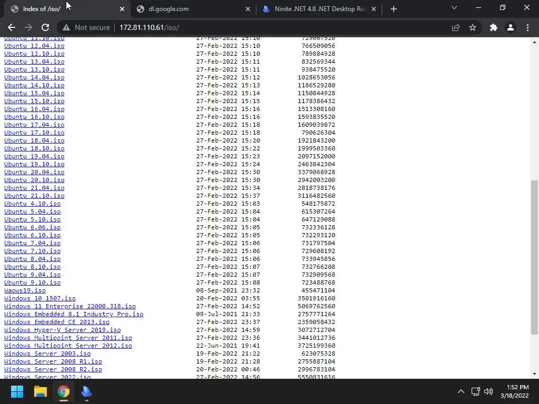The image size is (539, 404).
Task: Download Ubuntu_21.10.iso
Action: (34, 196)
